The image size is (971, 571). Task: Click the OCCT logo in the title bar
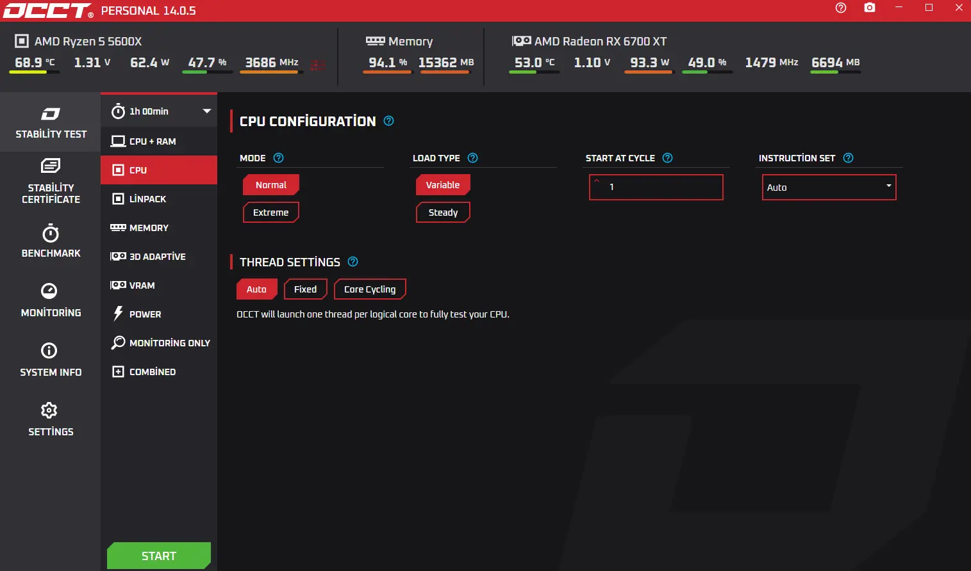click(48, 10)
